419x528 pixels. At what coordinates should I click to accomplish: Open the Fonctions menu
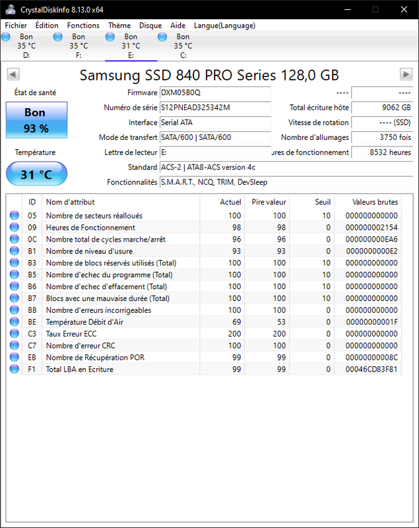click(x=83, y=25)
